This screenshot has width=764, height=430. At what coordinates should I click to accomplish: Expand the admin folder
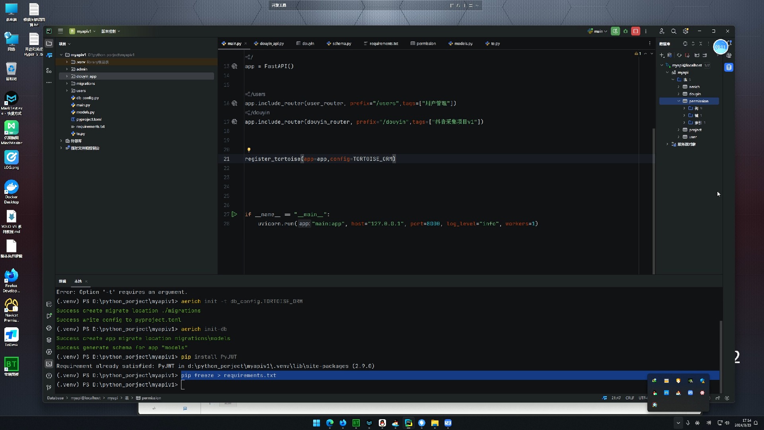coord(67,69)
